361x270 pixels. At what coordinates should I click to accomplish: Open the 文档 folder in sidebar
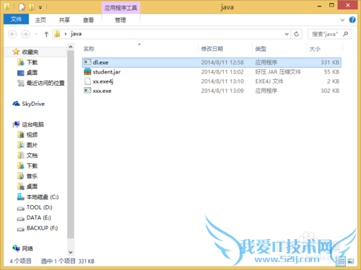(x=32, y=156)
